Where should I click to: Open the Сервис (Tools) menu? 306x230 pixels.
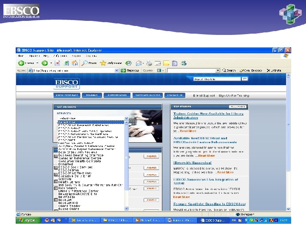(76, 56)
